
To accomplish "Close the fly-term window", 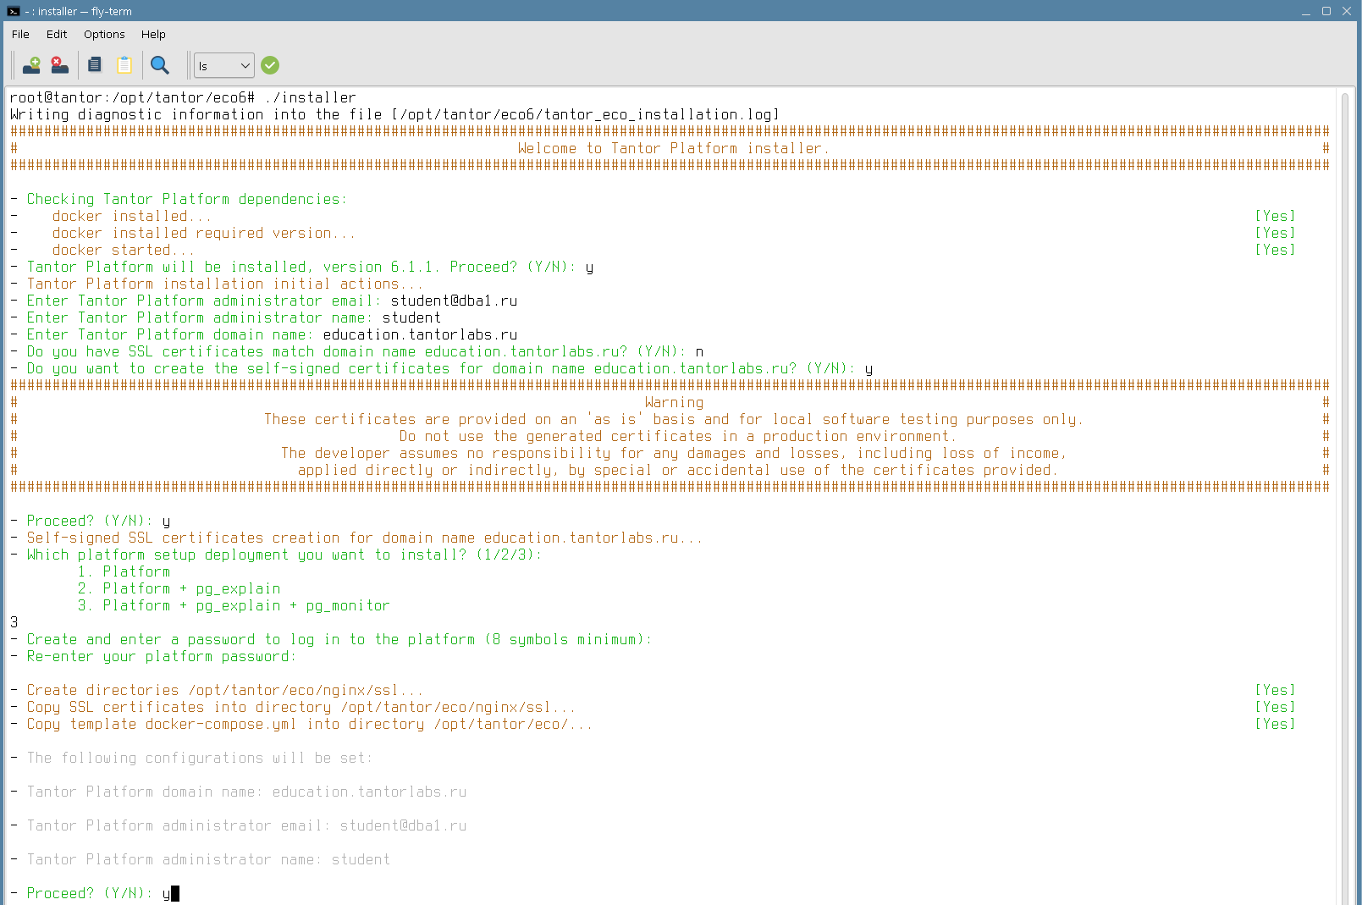I will tap(1347, 11).
